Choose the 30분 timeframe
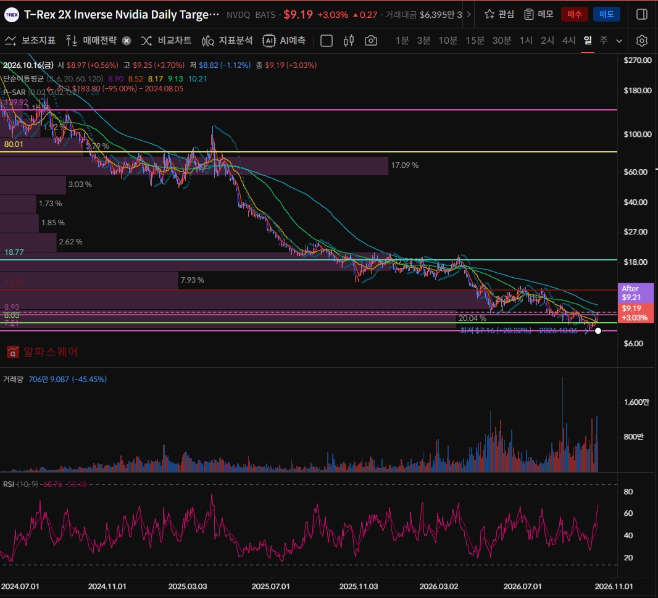Viewport: 658px width, 598px height. pos(502,40)
